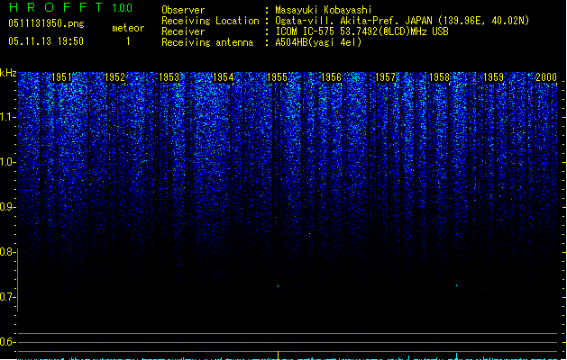This screenshot has height=360, width=567.
Task: Click the yellow detection spike at the bottom
Action: pos(278,355)
